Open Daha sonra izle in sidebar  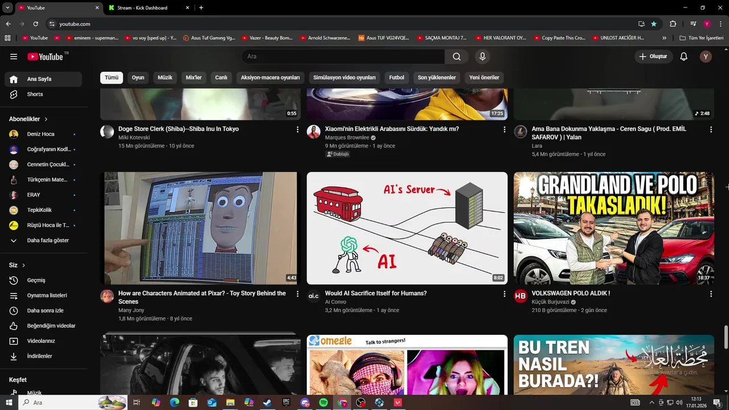43,310
